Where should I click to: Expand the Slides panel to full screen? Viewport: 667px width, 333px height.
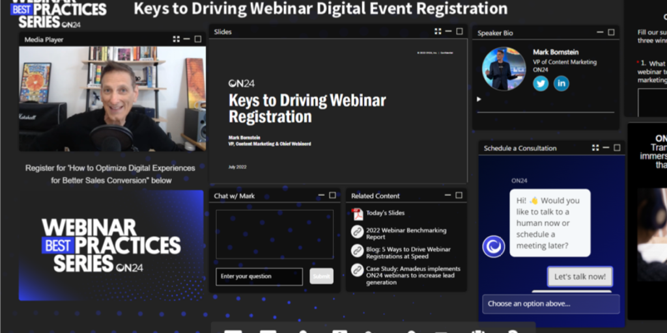point(438,31)
